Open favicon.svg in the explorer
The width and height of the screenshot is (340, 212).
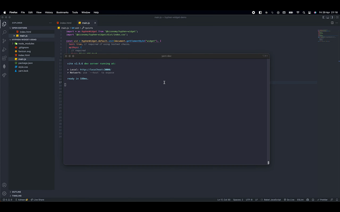point(32,51)
